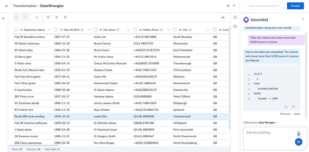Click the undo arrow in toolbar
Viewport: 309px width, 152px height.
pos(17,17)
